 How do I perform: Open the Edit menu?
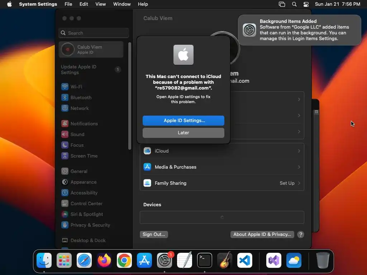(84, 4)
